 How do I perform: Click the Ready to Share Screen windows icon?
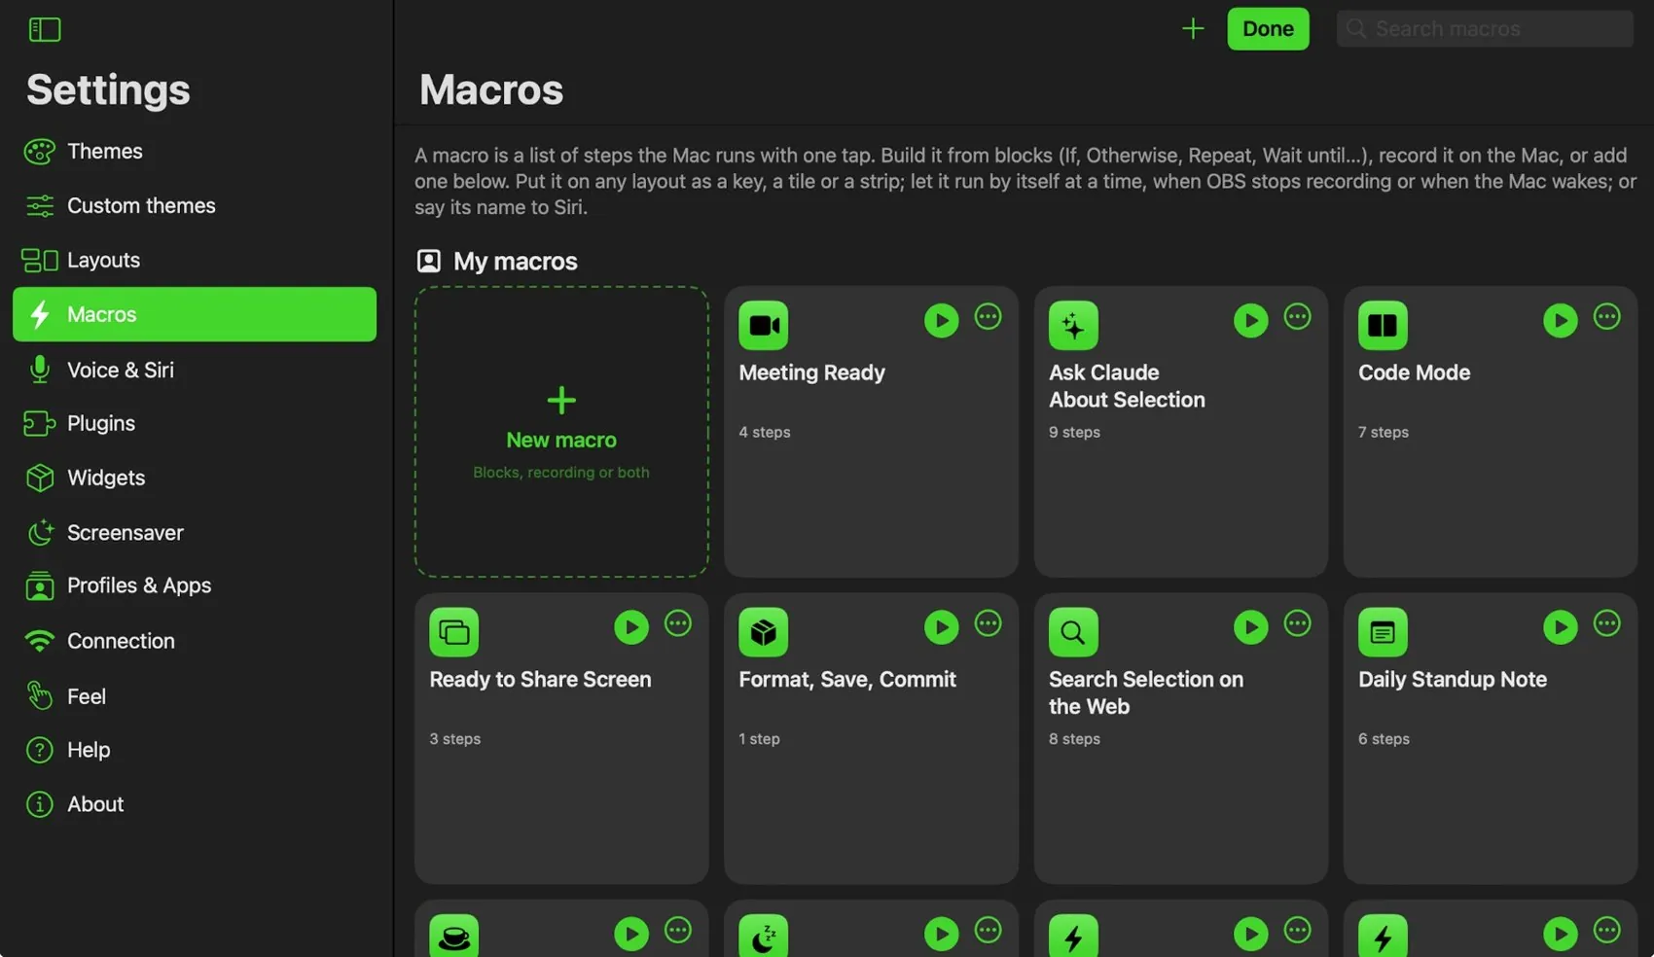pyautogui.click(x=454, y=632)
